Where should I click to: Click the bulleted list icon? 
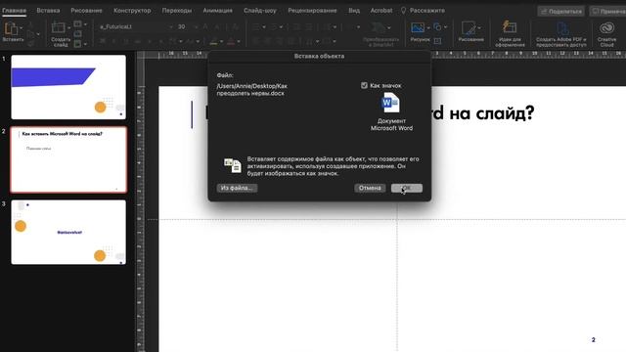[256, 26]
